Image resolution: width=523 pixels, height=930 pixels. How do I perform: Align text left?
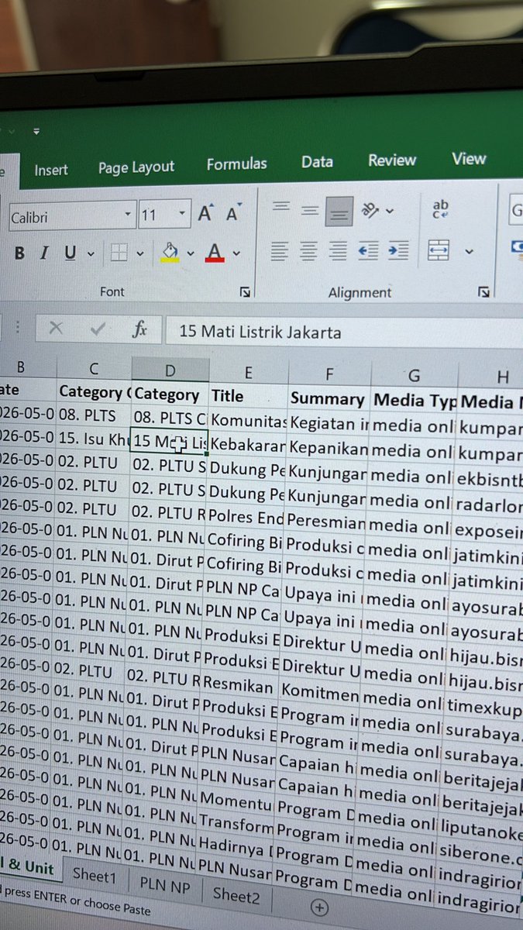280,250
